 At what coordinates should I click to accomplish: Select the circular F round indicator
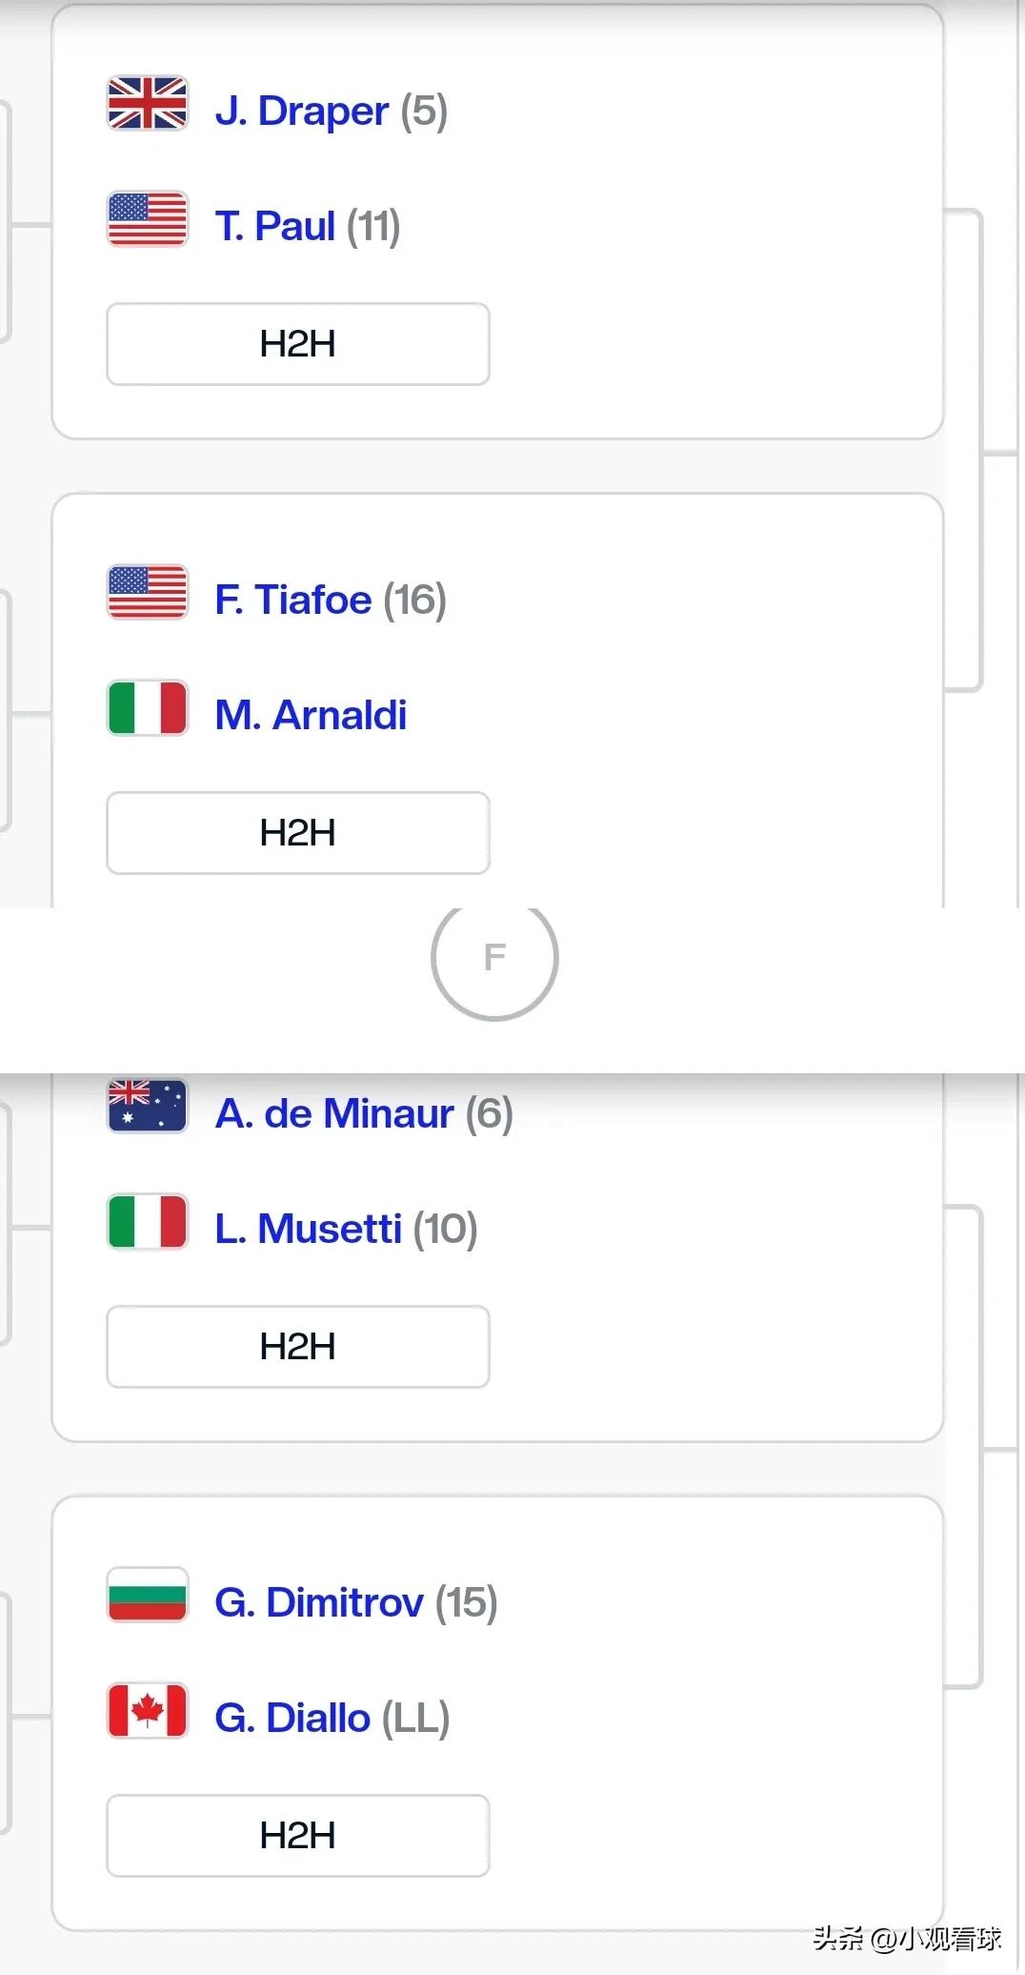pyautogui.click(x=494, y=957)
